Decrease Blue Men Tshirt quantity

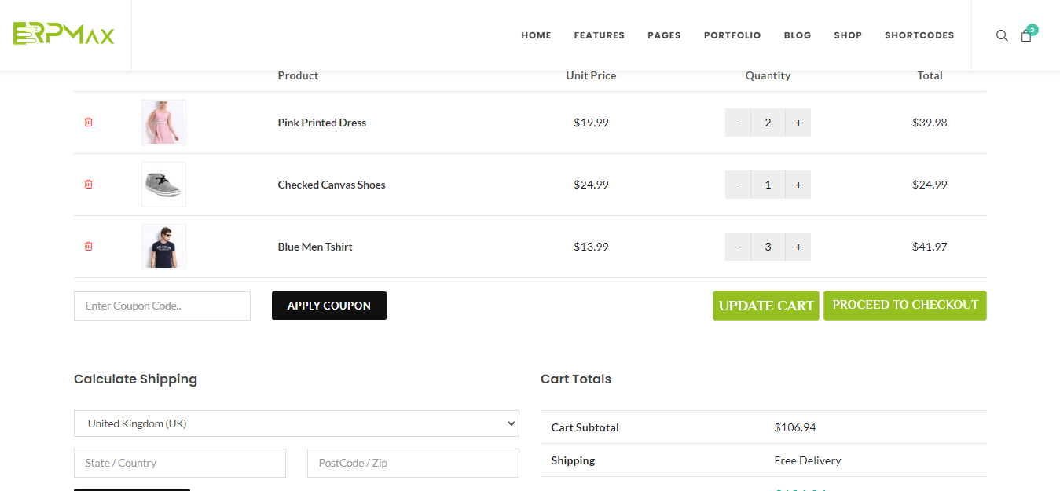point(738,247)
